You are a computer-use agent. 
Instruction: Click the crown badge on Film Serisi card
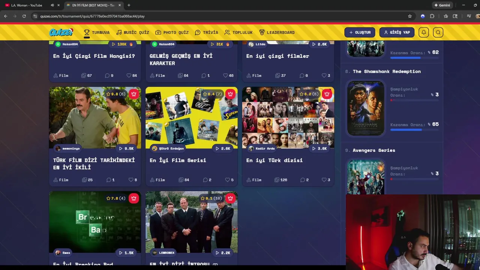point(230,94)
